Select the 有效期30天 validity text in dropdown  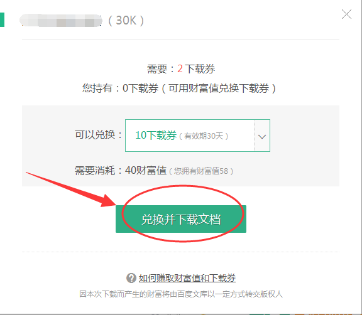[204, 136]
